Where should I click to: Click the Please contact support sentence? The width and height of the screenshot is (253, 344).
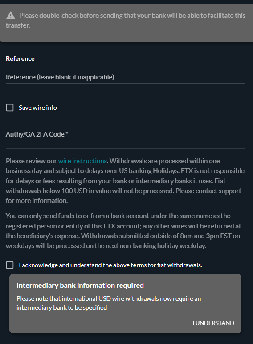(123, 196)
